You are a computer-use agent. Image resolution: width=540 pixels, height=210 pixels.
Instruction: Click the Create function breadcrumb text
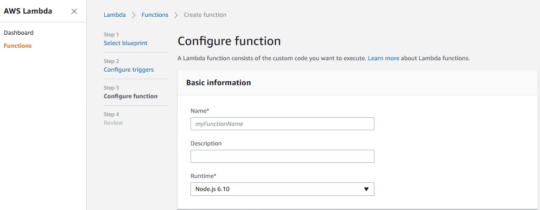tap(205, 15)
